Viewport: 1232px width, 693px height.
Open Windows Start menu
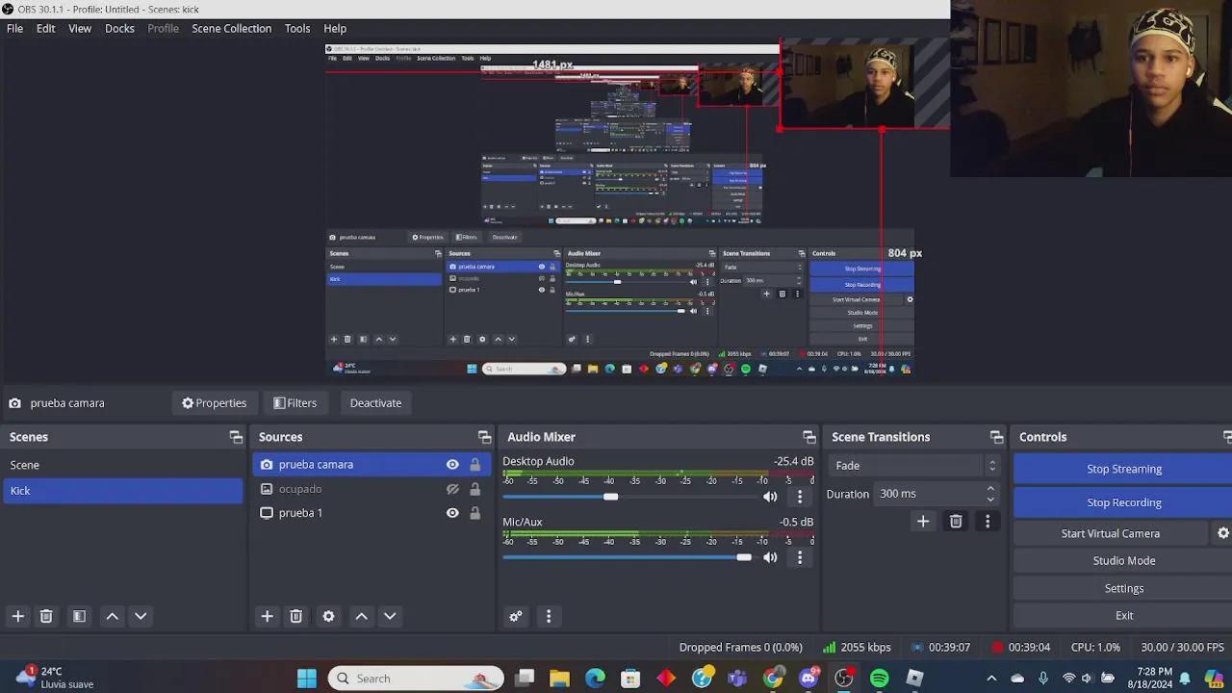pyautogui.click(x=306, y=679)
